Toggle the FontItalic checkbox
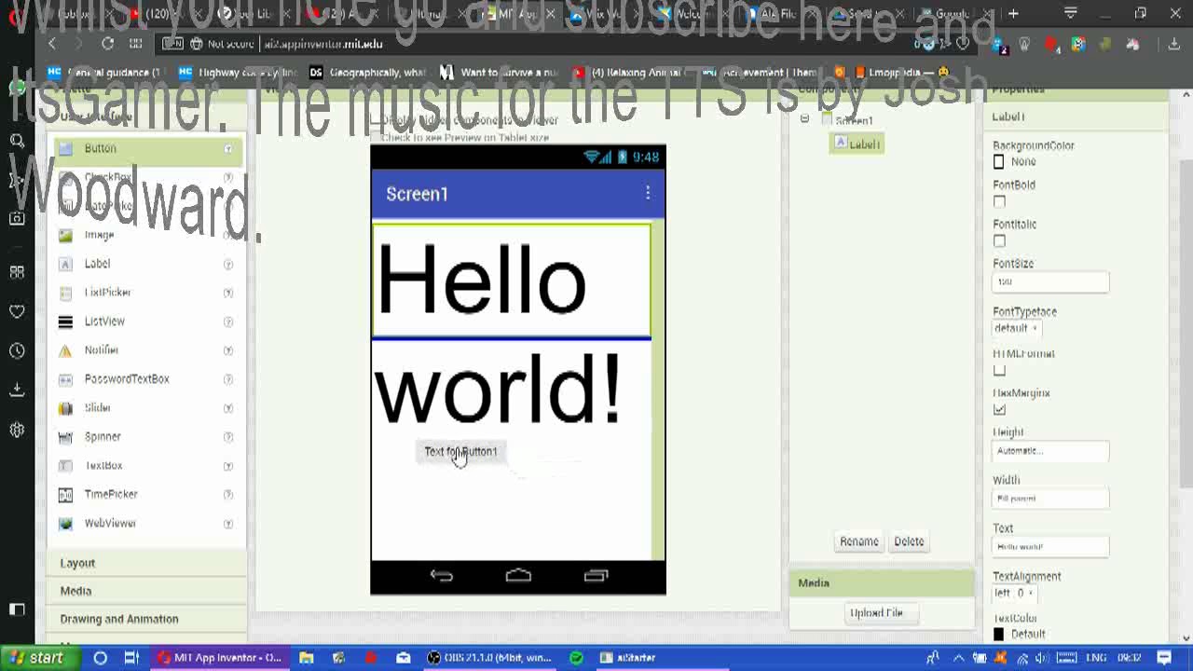This screenshot has height=671, width=1193. click(x=999, y=240)
